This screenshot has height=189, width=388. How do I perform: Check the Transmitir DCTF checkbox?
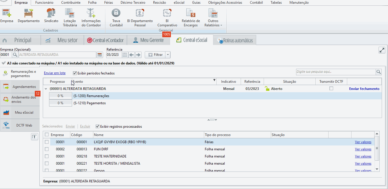pyautogui.click(x=331, y=88)
